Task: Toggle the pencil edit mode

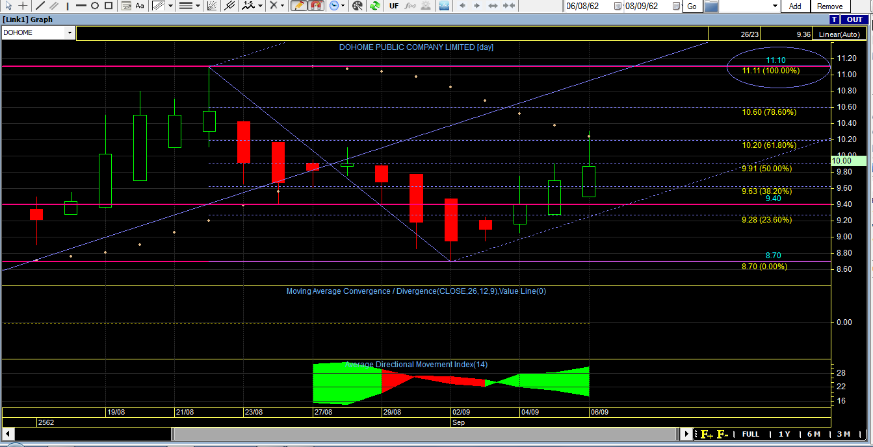Action: pyautogui.click(x=299, y=6)
